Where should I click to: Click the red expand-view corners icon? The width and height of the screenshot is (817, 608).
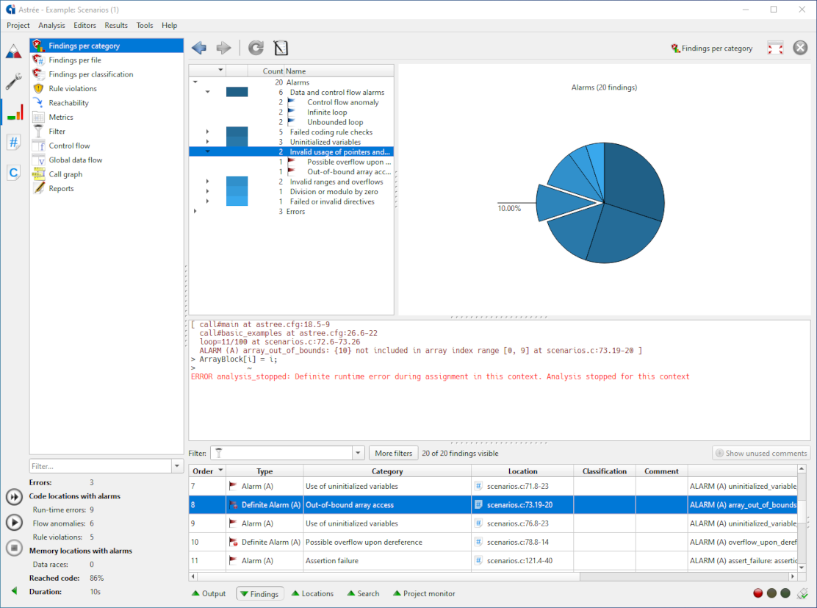(775, 48)
